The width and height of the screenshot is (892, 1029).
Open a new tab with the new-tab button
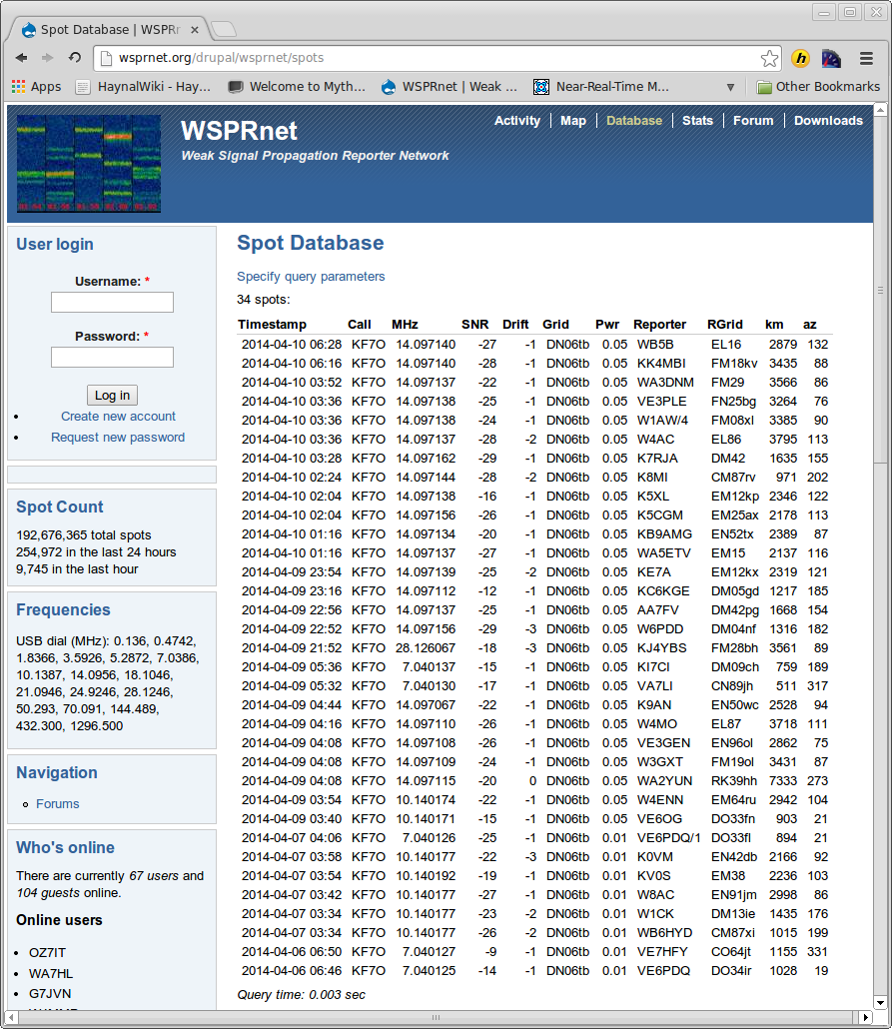tap(225, 30)
